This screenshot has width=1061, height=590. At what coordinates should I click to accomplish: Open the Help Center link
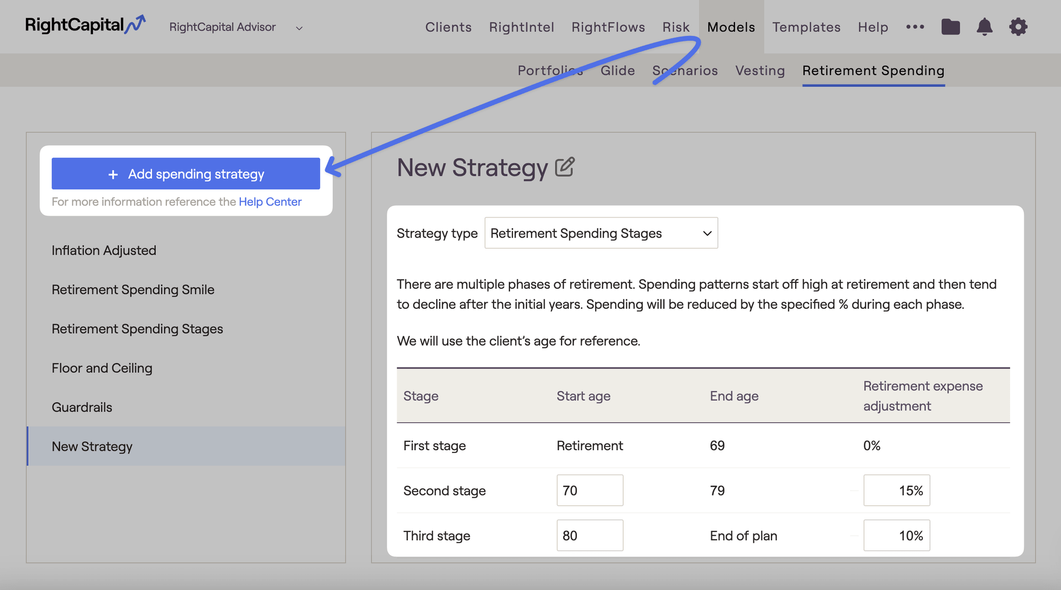coord(270,202)
